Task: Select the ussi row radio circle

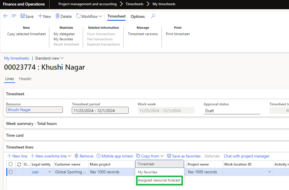Action: pos(11,172)
